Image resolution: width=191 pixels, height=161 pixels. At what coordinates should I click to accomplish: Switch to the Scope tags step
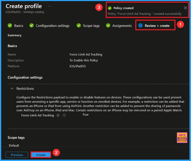91,26
